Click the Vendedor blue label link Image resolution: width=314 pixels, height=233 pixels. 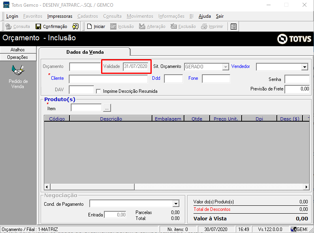click(x=241, y=66)
